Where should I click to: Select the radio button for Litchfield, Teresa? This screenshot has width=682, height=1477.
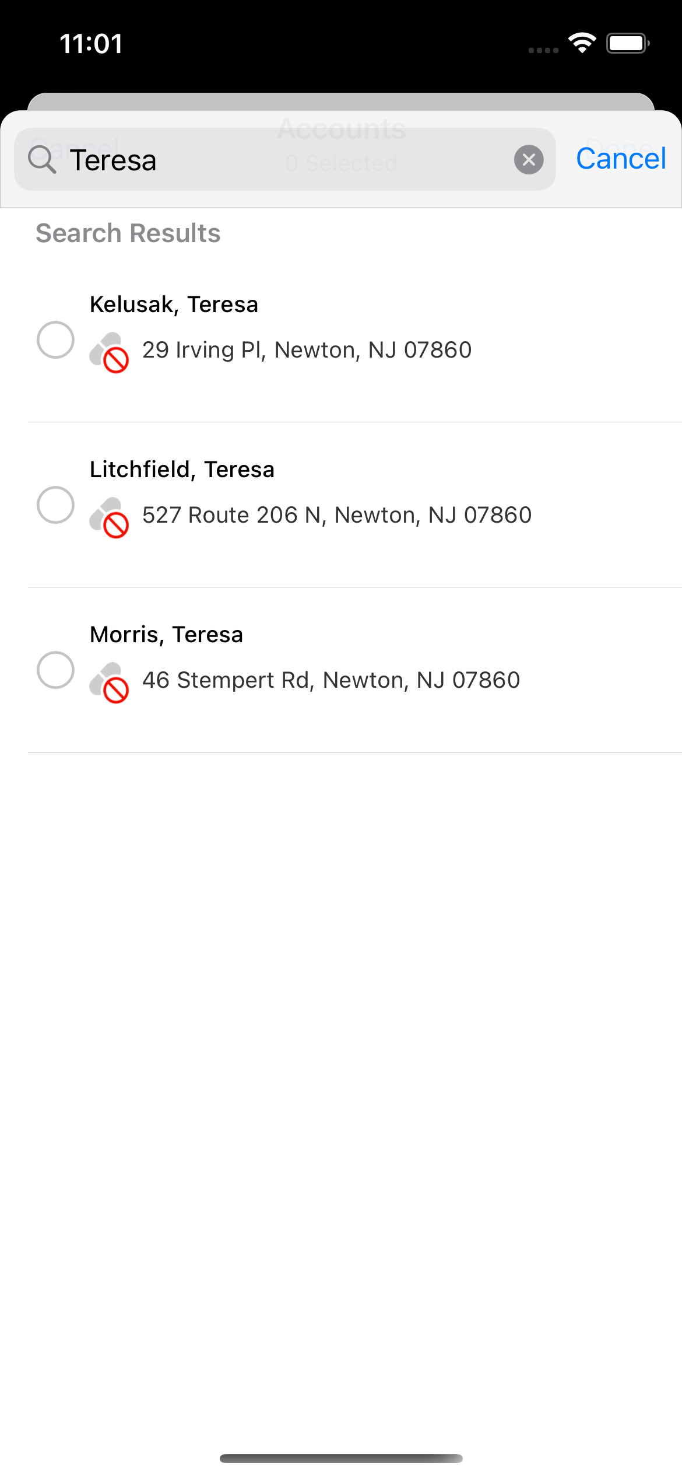coord(55,505)
